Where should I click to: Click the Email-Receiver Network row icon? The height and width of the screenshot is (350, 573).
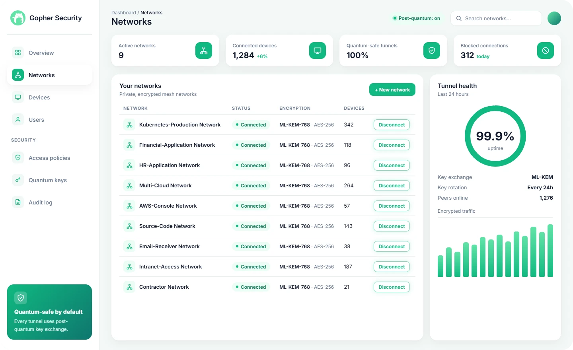tap(129, 246)
